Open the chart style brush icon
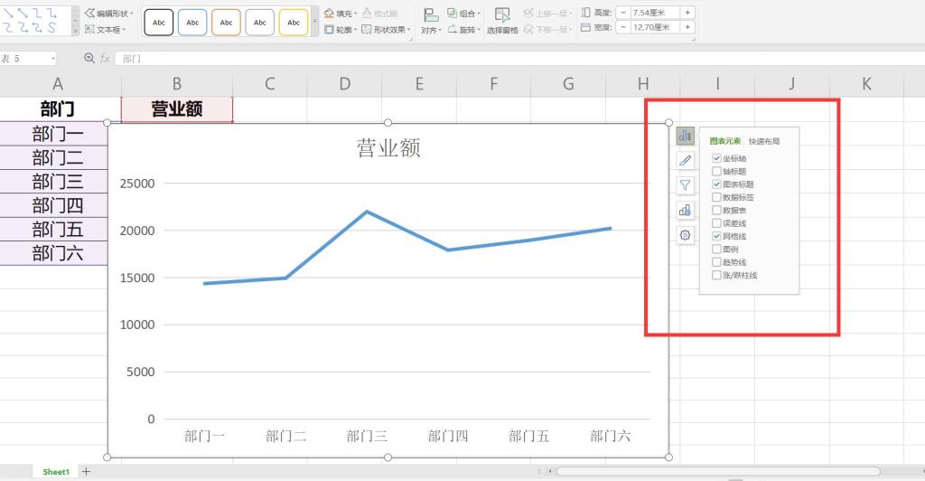The image size is (925, 481). [685, 161]
